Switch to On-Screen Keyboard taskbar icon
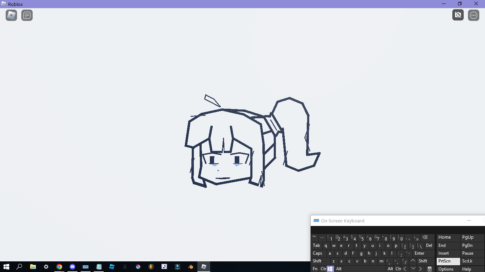The image size is (485, 272). point(86,267)
